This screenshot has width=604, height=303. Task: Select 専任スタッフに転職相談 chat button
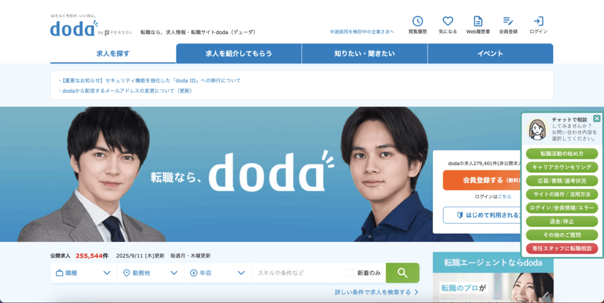(x=562, y=248)
